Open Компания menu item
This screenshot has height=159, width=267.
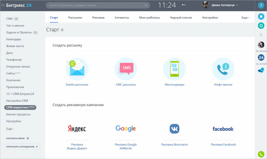pos(13,80)
